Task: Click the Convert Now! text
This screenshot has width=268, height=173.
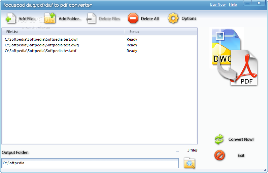Action: click(241, 139)
